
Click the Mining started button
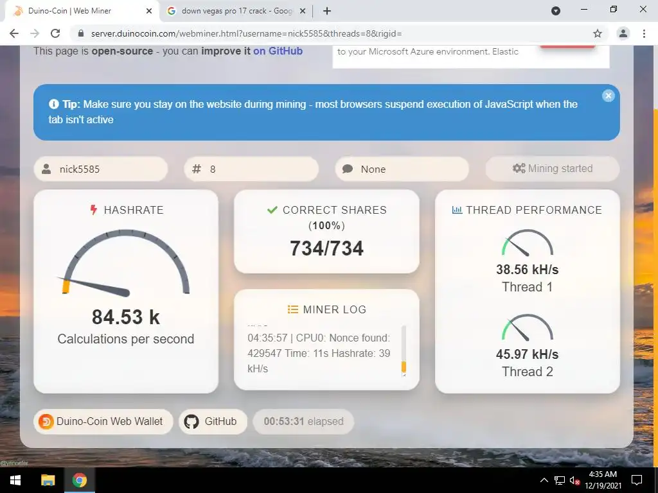click(552, 169)
